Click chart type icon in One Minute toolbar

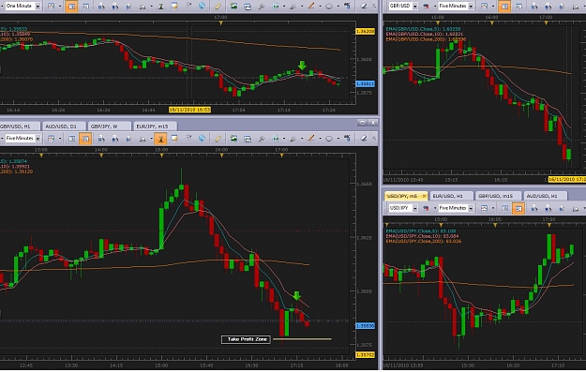pos(52,7)
